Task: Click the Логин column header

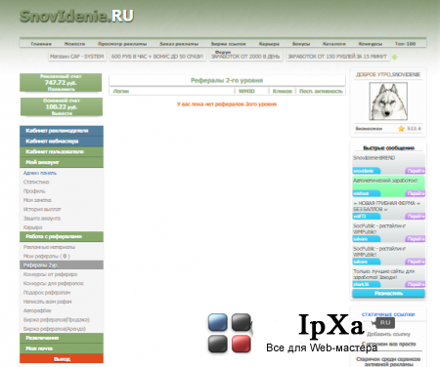Action: 121,92
